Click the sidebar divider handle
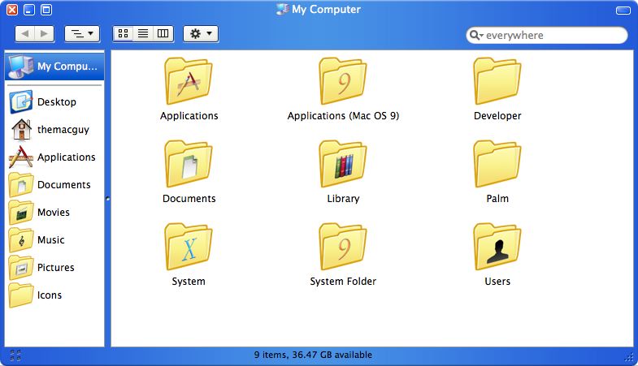Image resolution: width=638 pixels, height=366 pixels. (108, 199)
